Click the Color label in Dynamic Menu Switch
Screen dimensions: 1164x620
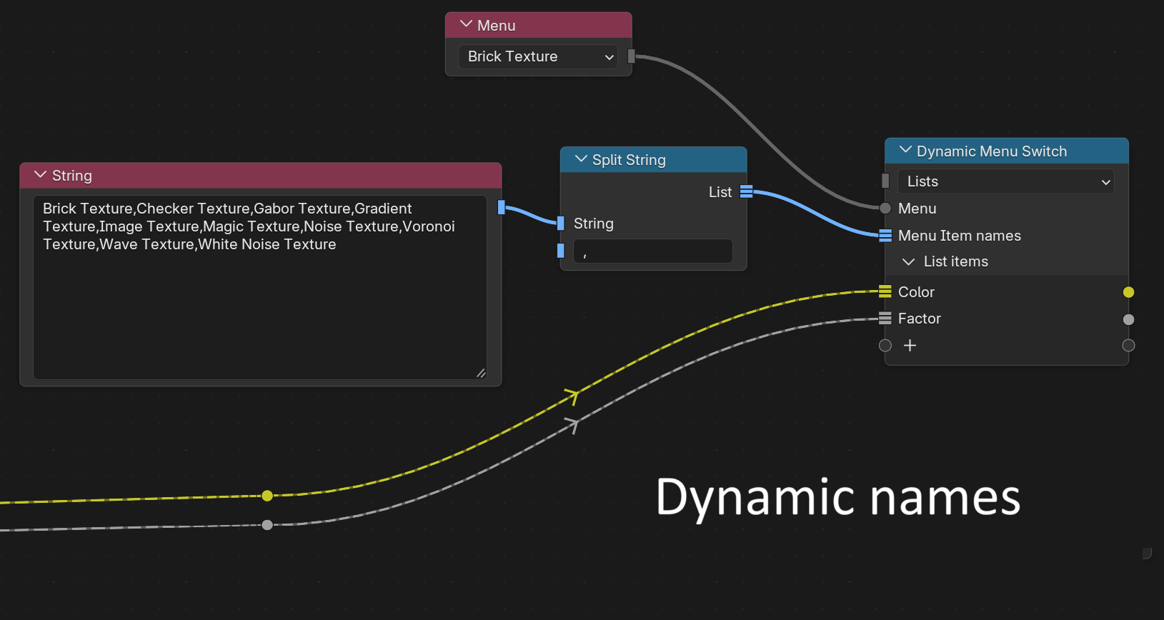916,292
